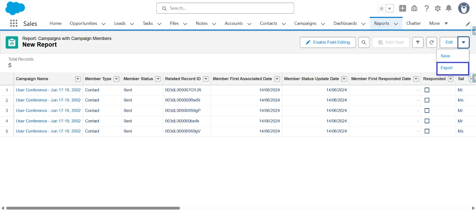Open Member First Associated Date column menu
Screen dimensions: 476x210
click(x=277, y=79)
